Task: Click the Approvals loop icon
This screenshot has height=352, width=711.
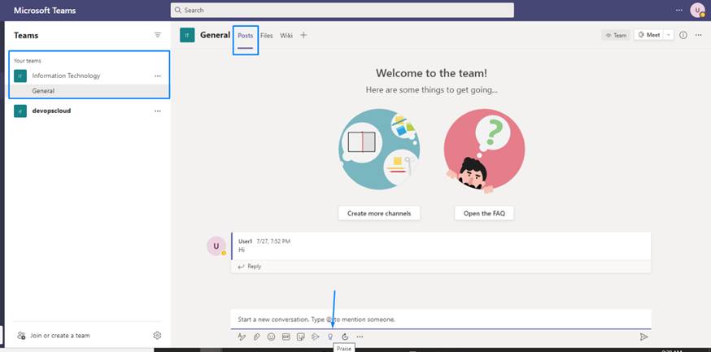Action: [345, 337]
